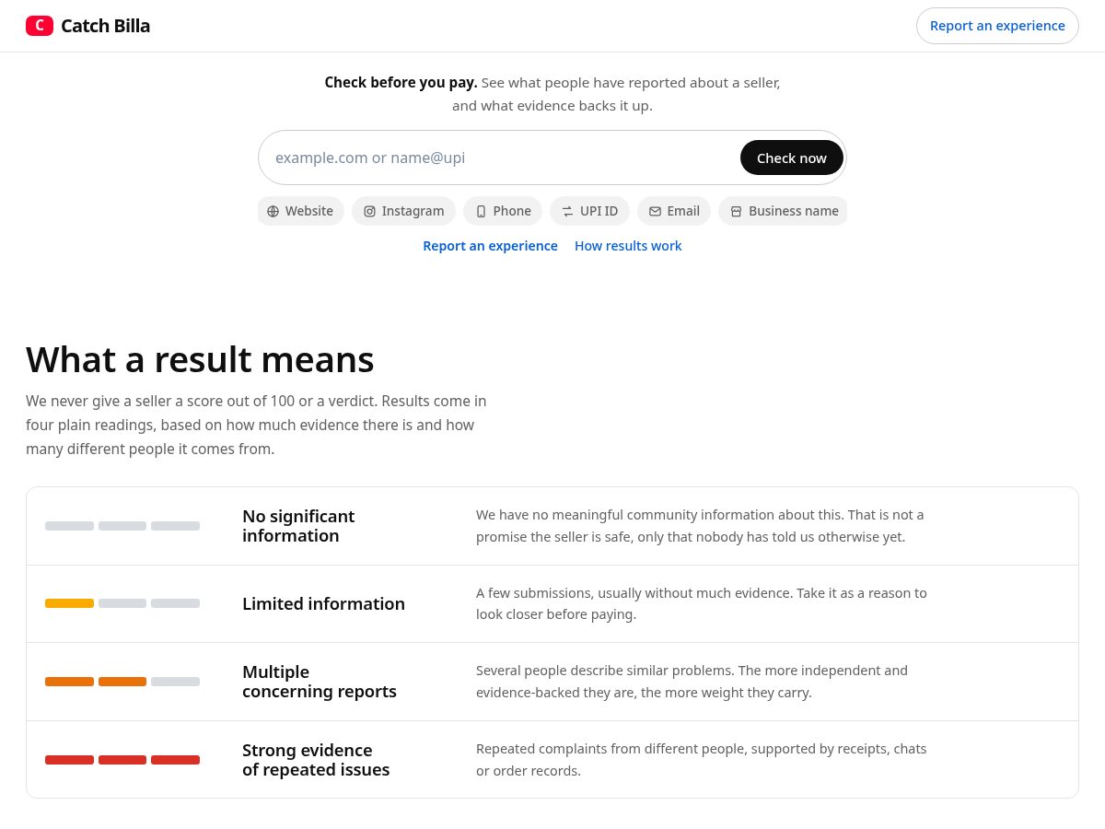Click the yellow Limited information bar
The width and height of the screenshot is (1105, 829).
tap(69, 603)
